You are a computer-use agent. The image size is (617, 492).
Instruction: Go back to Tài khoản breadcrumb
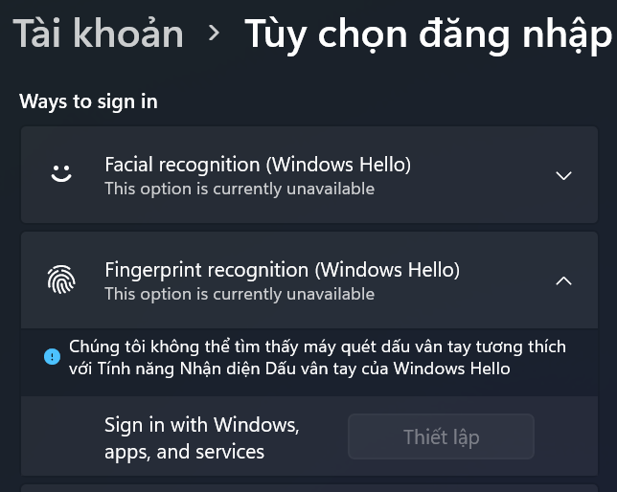(99, 34)
